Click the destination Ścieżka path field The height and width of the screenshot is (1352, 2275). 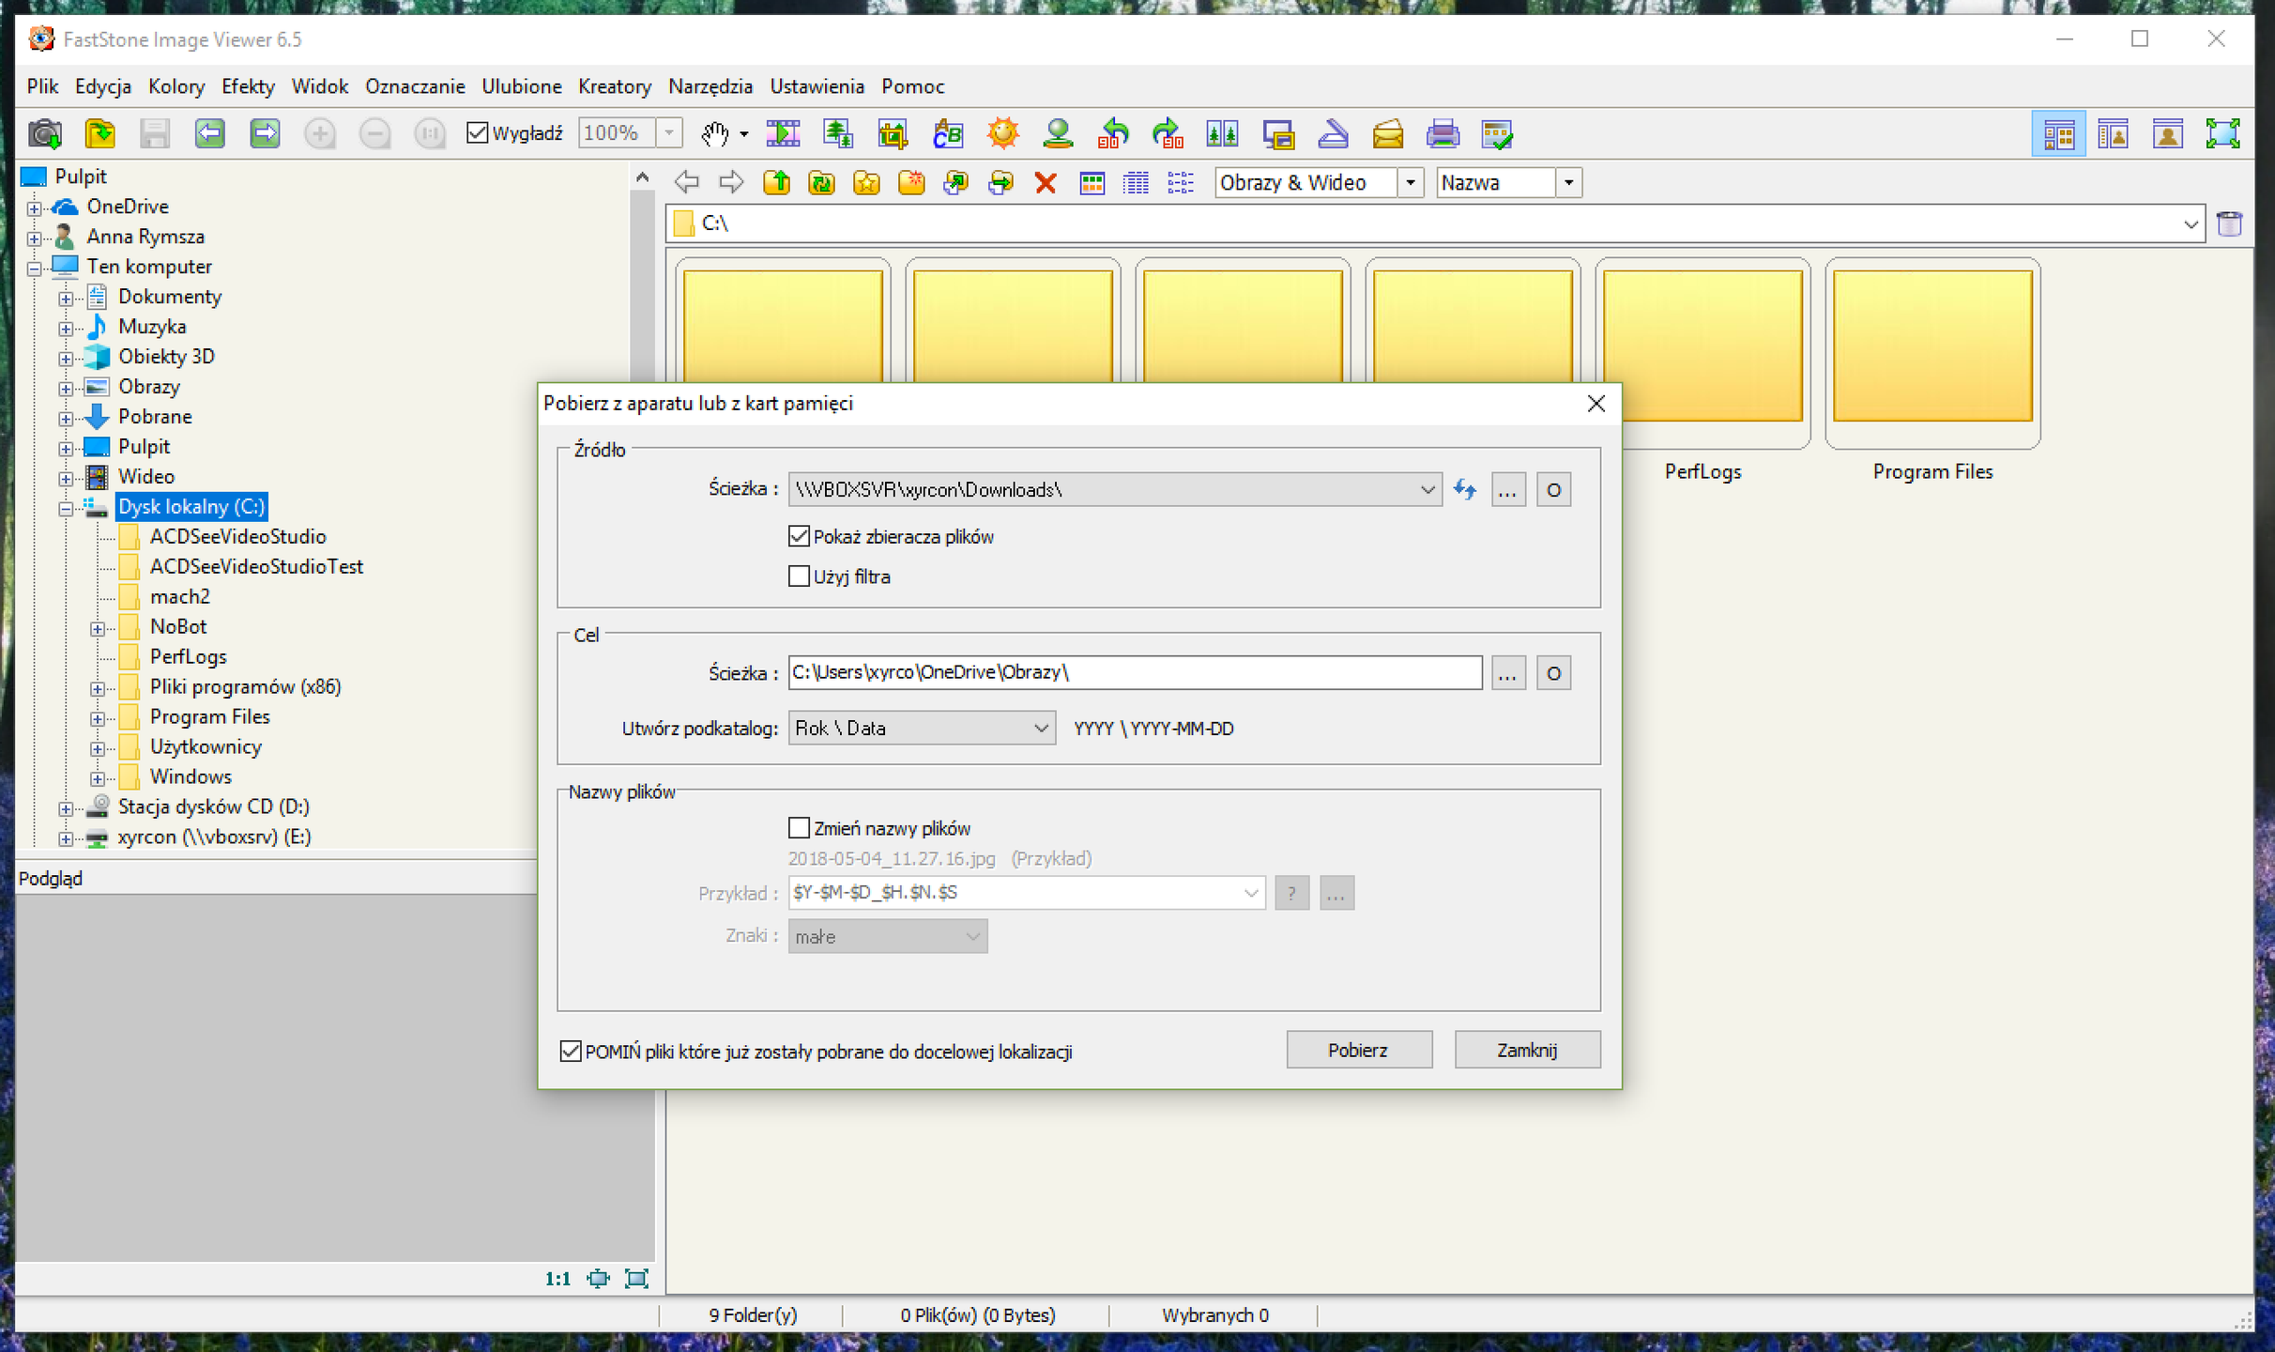[1135, 672]
